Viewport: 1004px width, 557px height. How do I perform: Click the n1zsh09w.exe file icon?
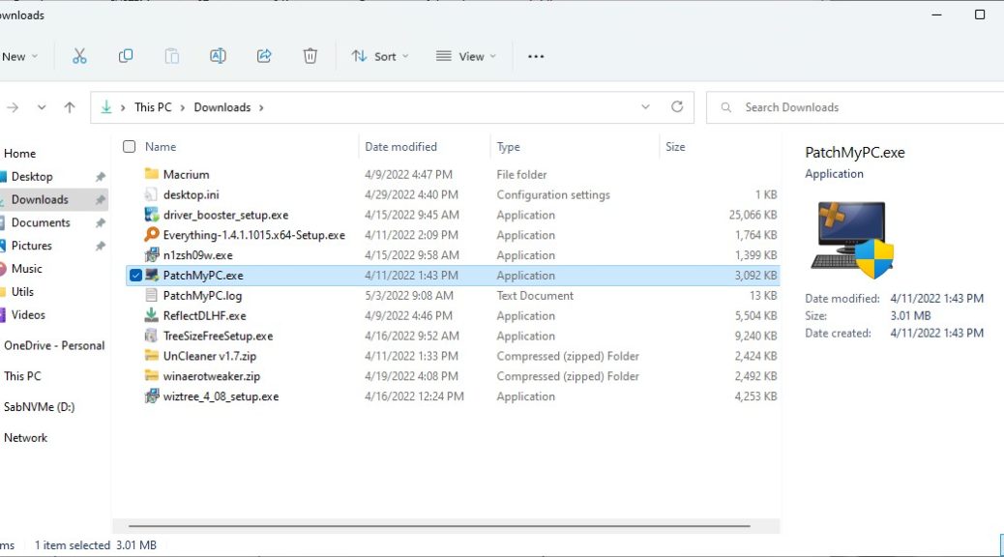point(151,255)
